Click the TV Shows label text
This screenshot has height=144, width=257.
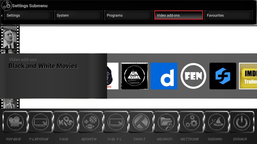(39, 139)
